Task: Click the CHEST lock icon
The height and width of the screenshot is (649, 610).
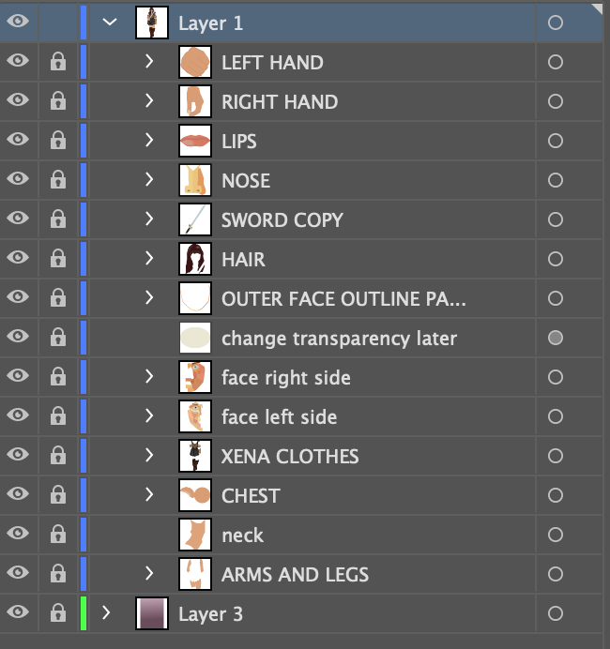Action: 58,494
